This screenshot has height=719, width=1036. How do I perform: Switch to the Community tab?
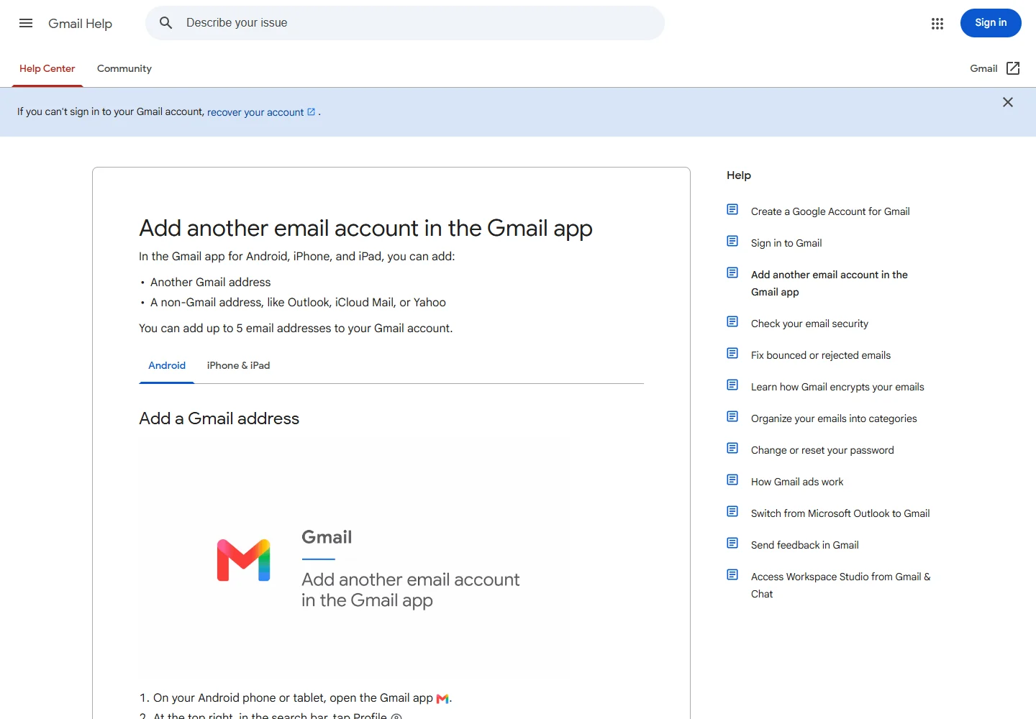click(x=124, y=69)
